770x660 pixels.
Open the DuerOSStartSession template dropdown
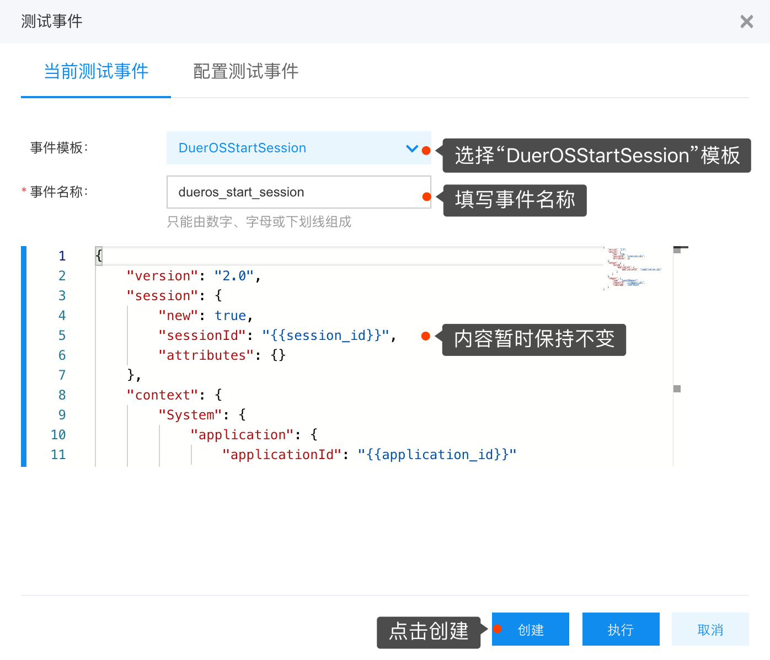click(298, 148)
